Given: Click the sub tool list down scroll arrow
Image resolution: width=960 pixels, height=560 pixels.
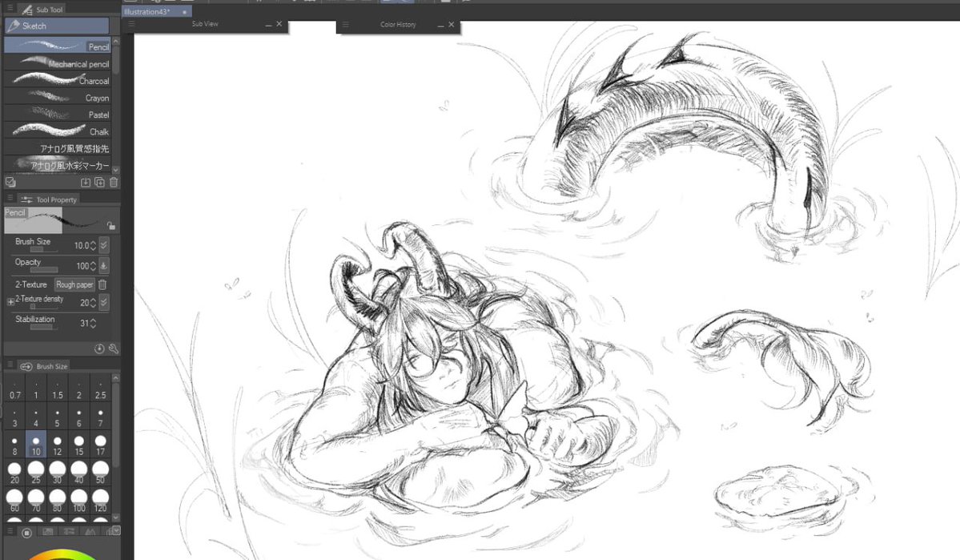Looking at the screenshot, I should (x=116, y=170).
